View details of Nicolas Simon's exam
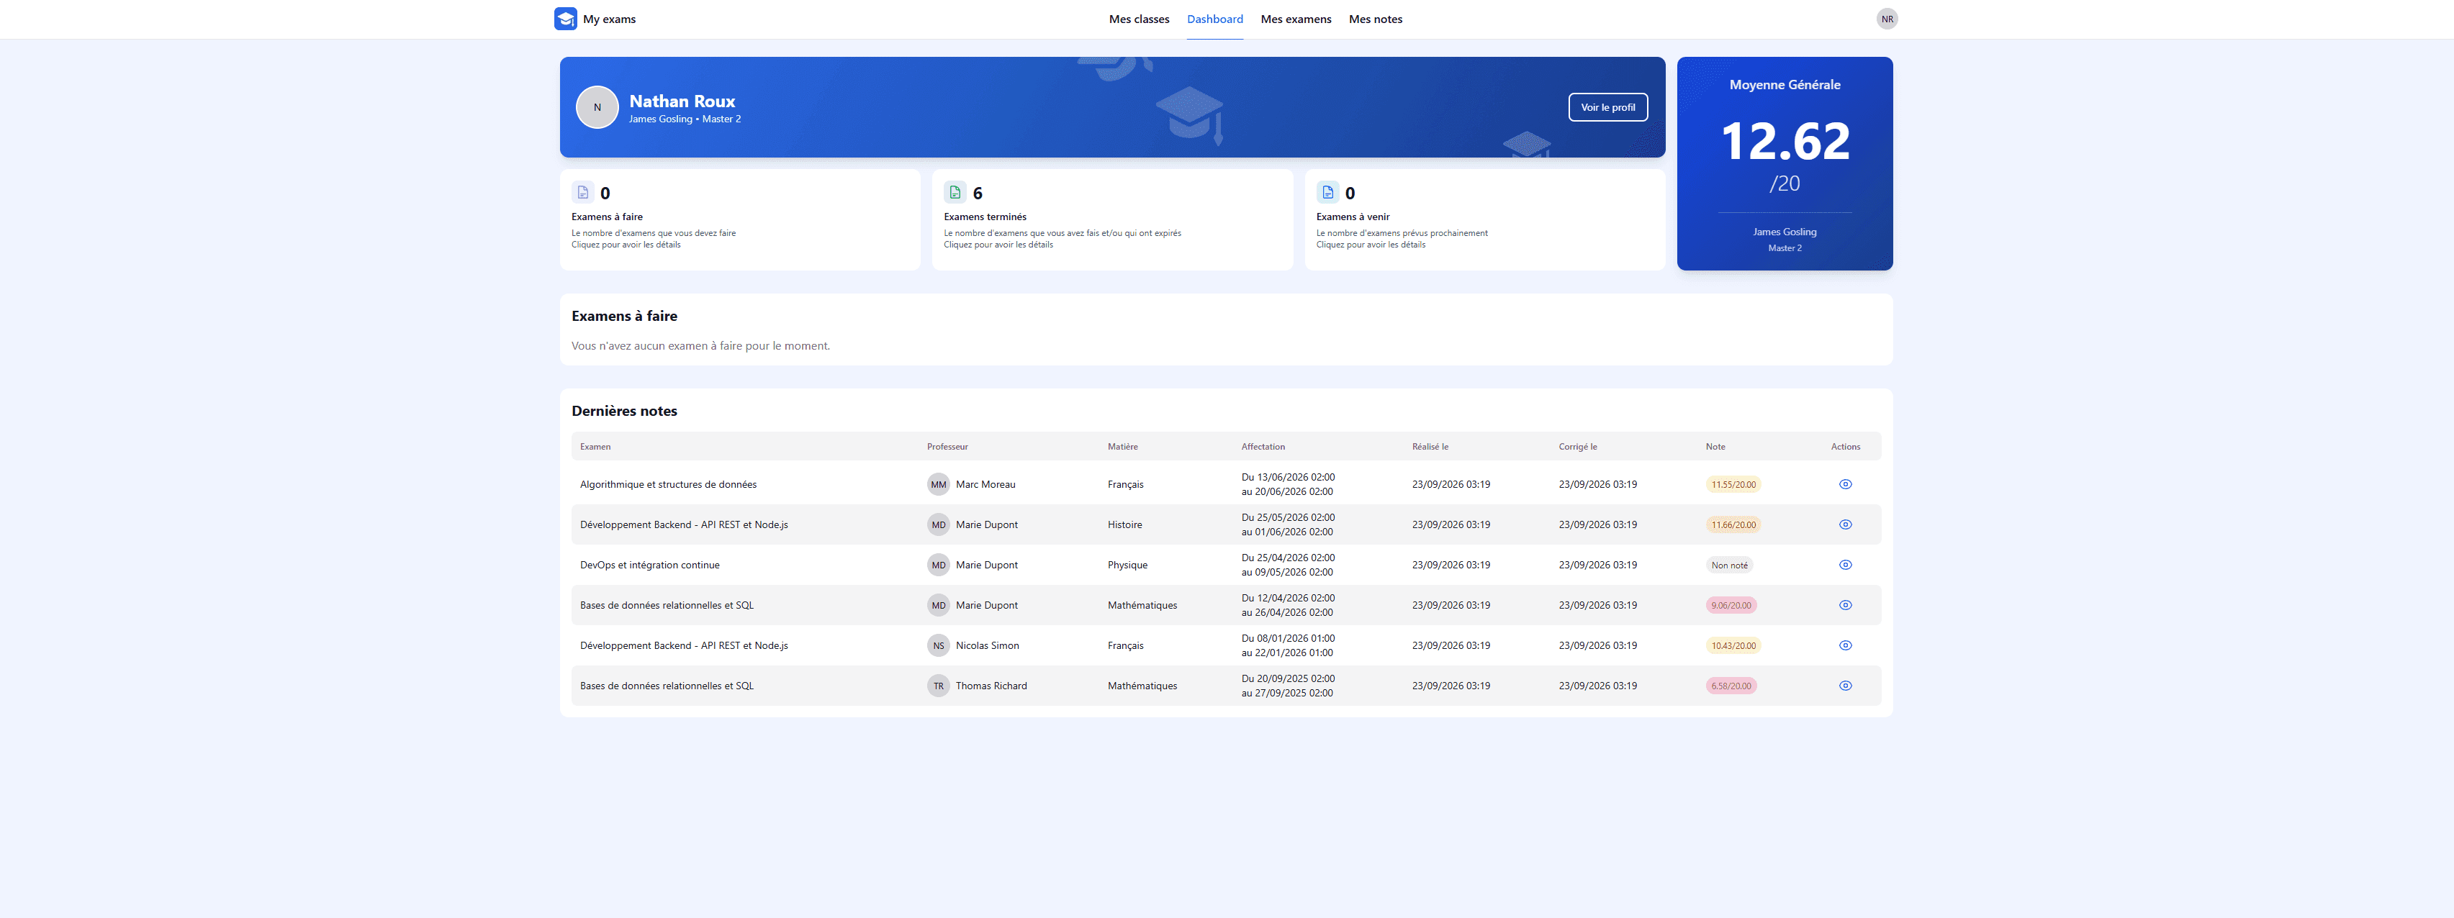The height and width of the screenshot is (918, 2454). (x=1844, y=645)
